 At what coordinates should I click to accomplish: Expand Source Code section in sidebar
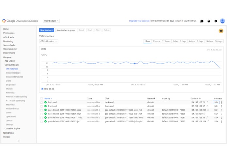(9, 45)
